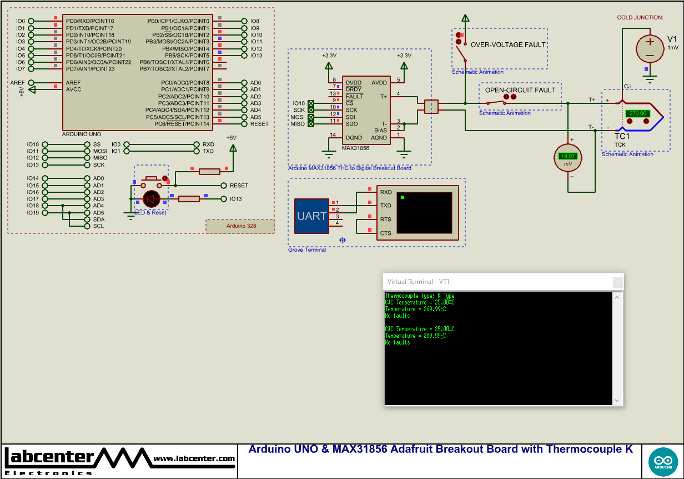Click the blue UART Grove terminal block
Screen dimensions: 684x479
click(x=311, y=216)
